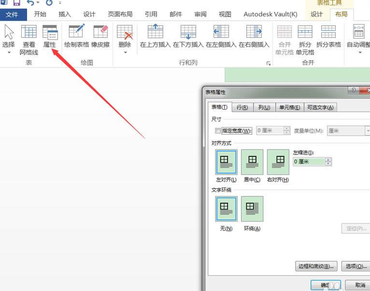Click Split Table (拆分表格)
370x291 pixels.
pos(328,36)
